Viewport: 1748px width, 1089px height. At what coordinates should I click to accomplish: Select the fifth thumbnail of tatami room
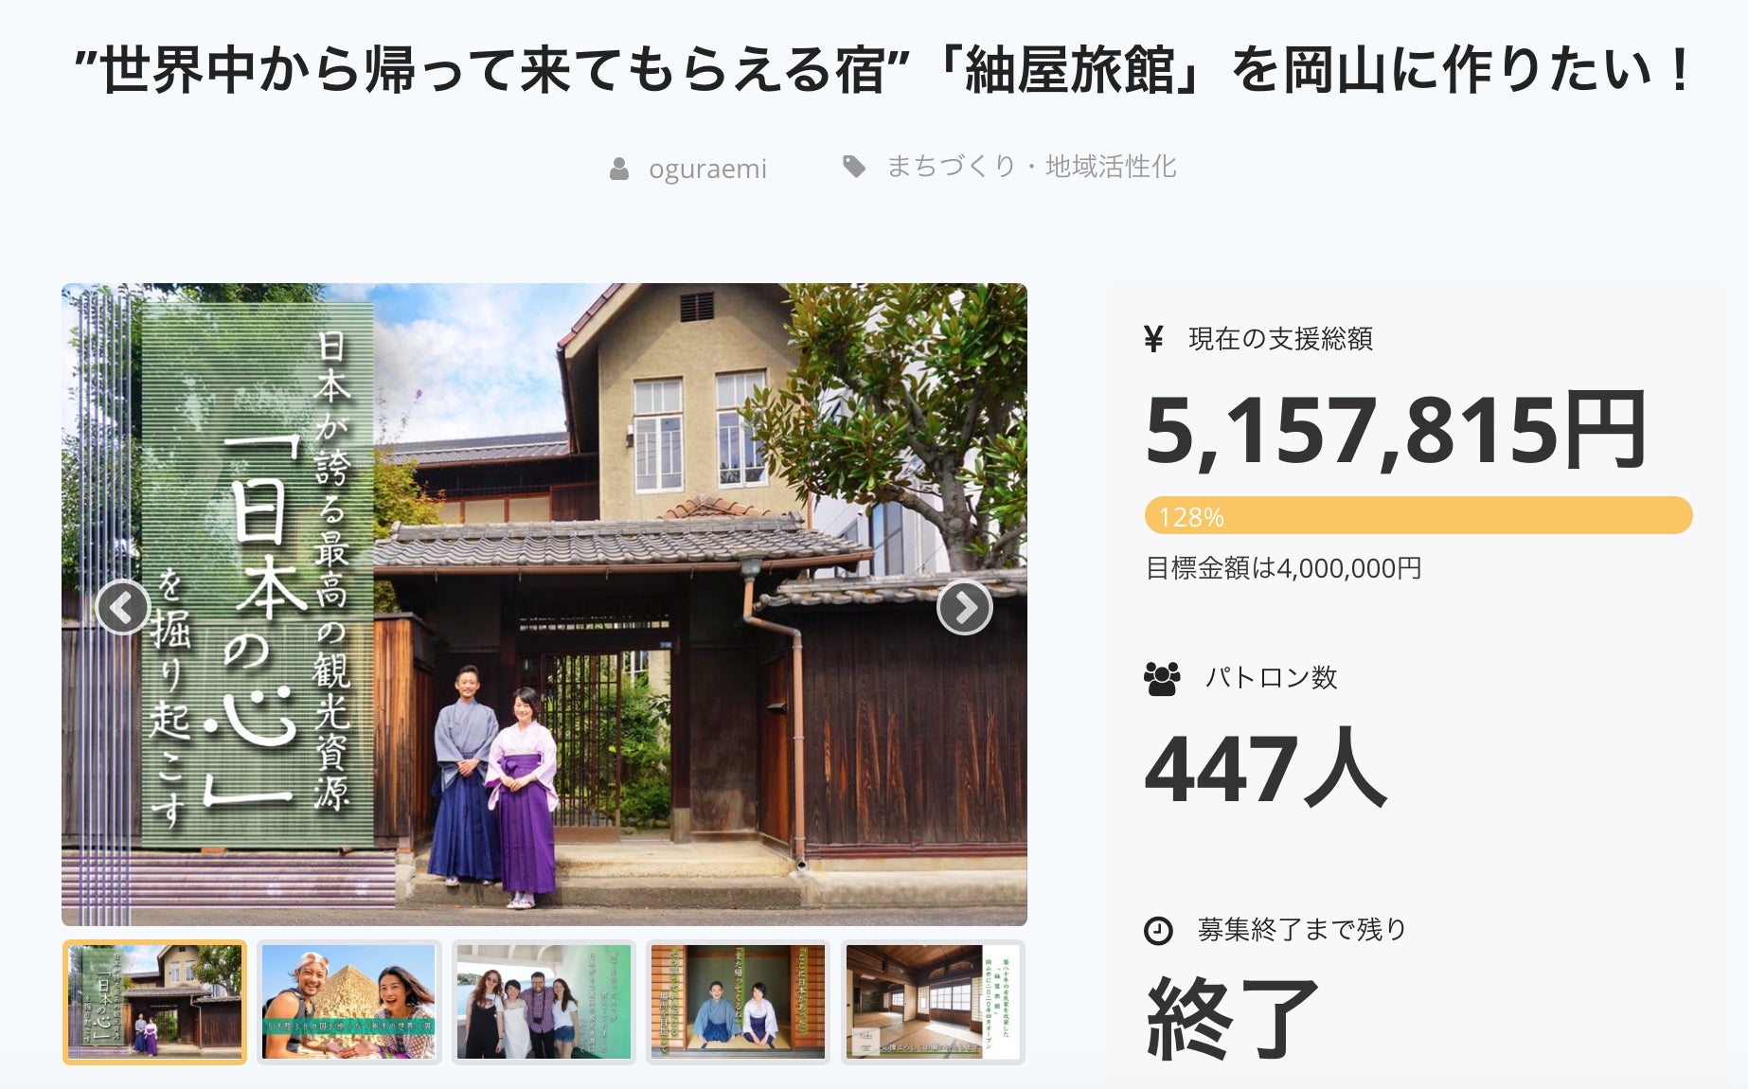point(934,1002)
